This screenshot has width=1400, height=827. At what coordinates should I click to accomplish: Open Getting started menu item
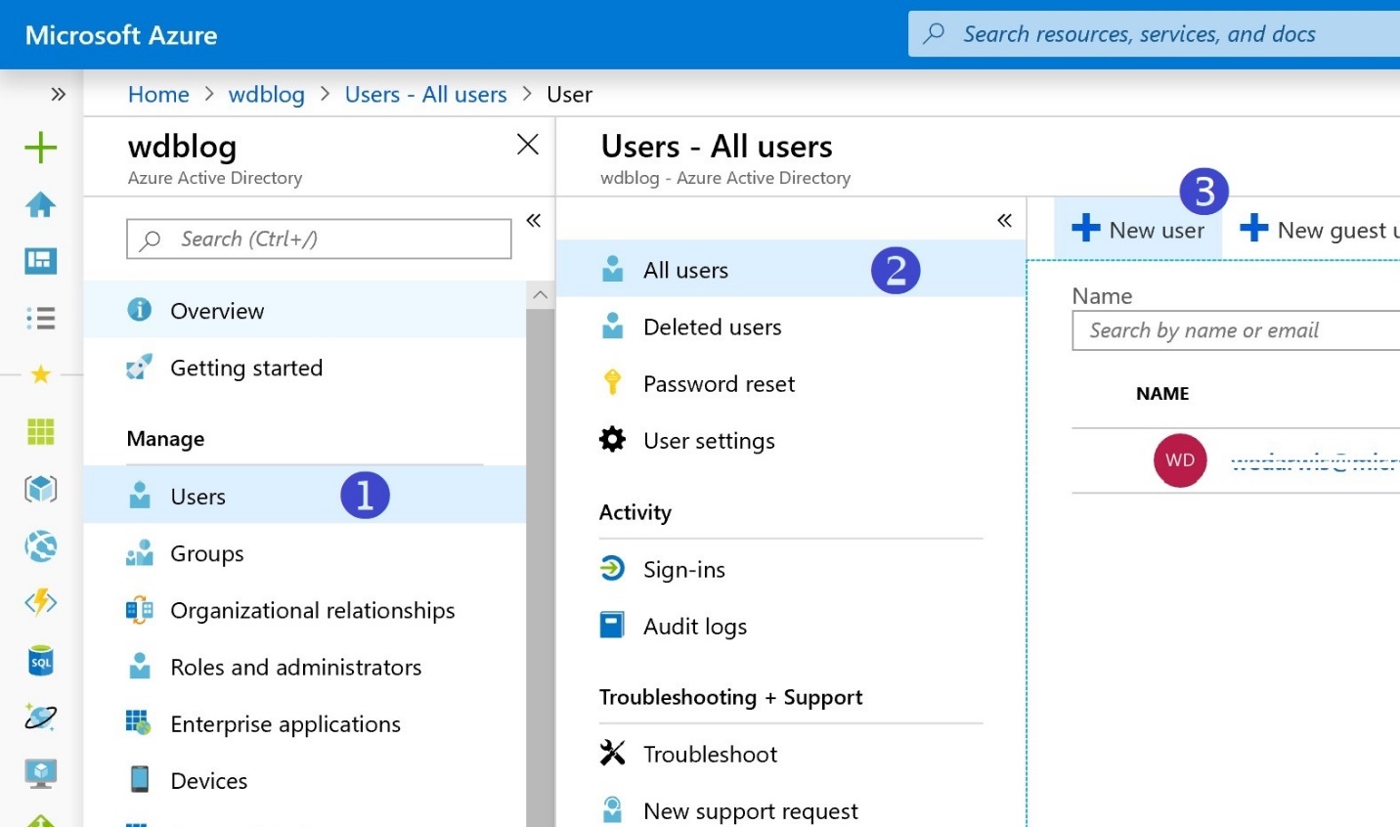click(305, 368)
